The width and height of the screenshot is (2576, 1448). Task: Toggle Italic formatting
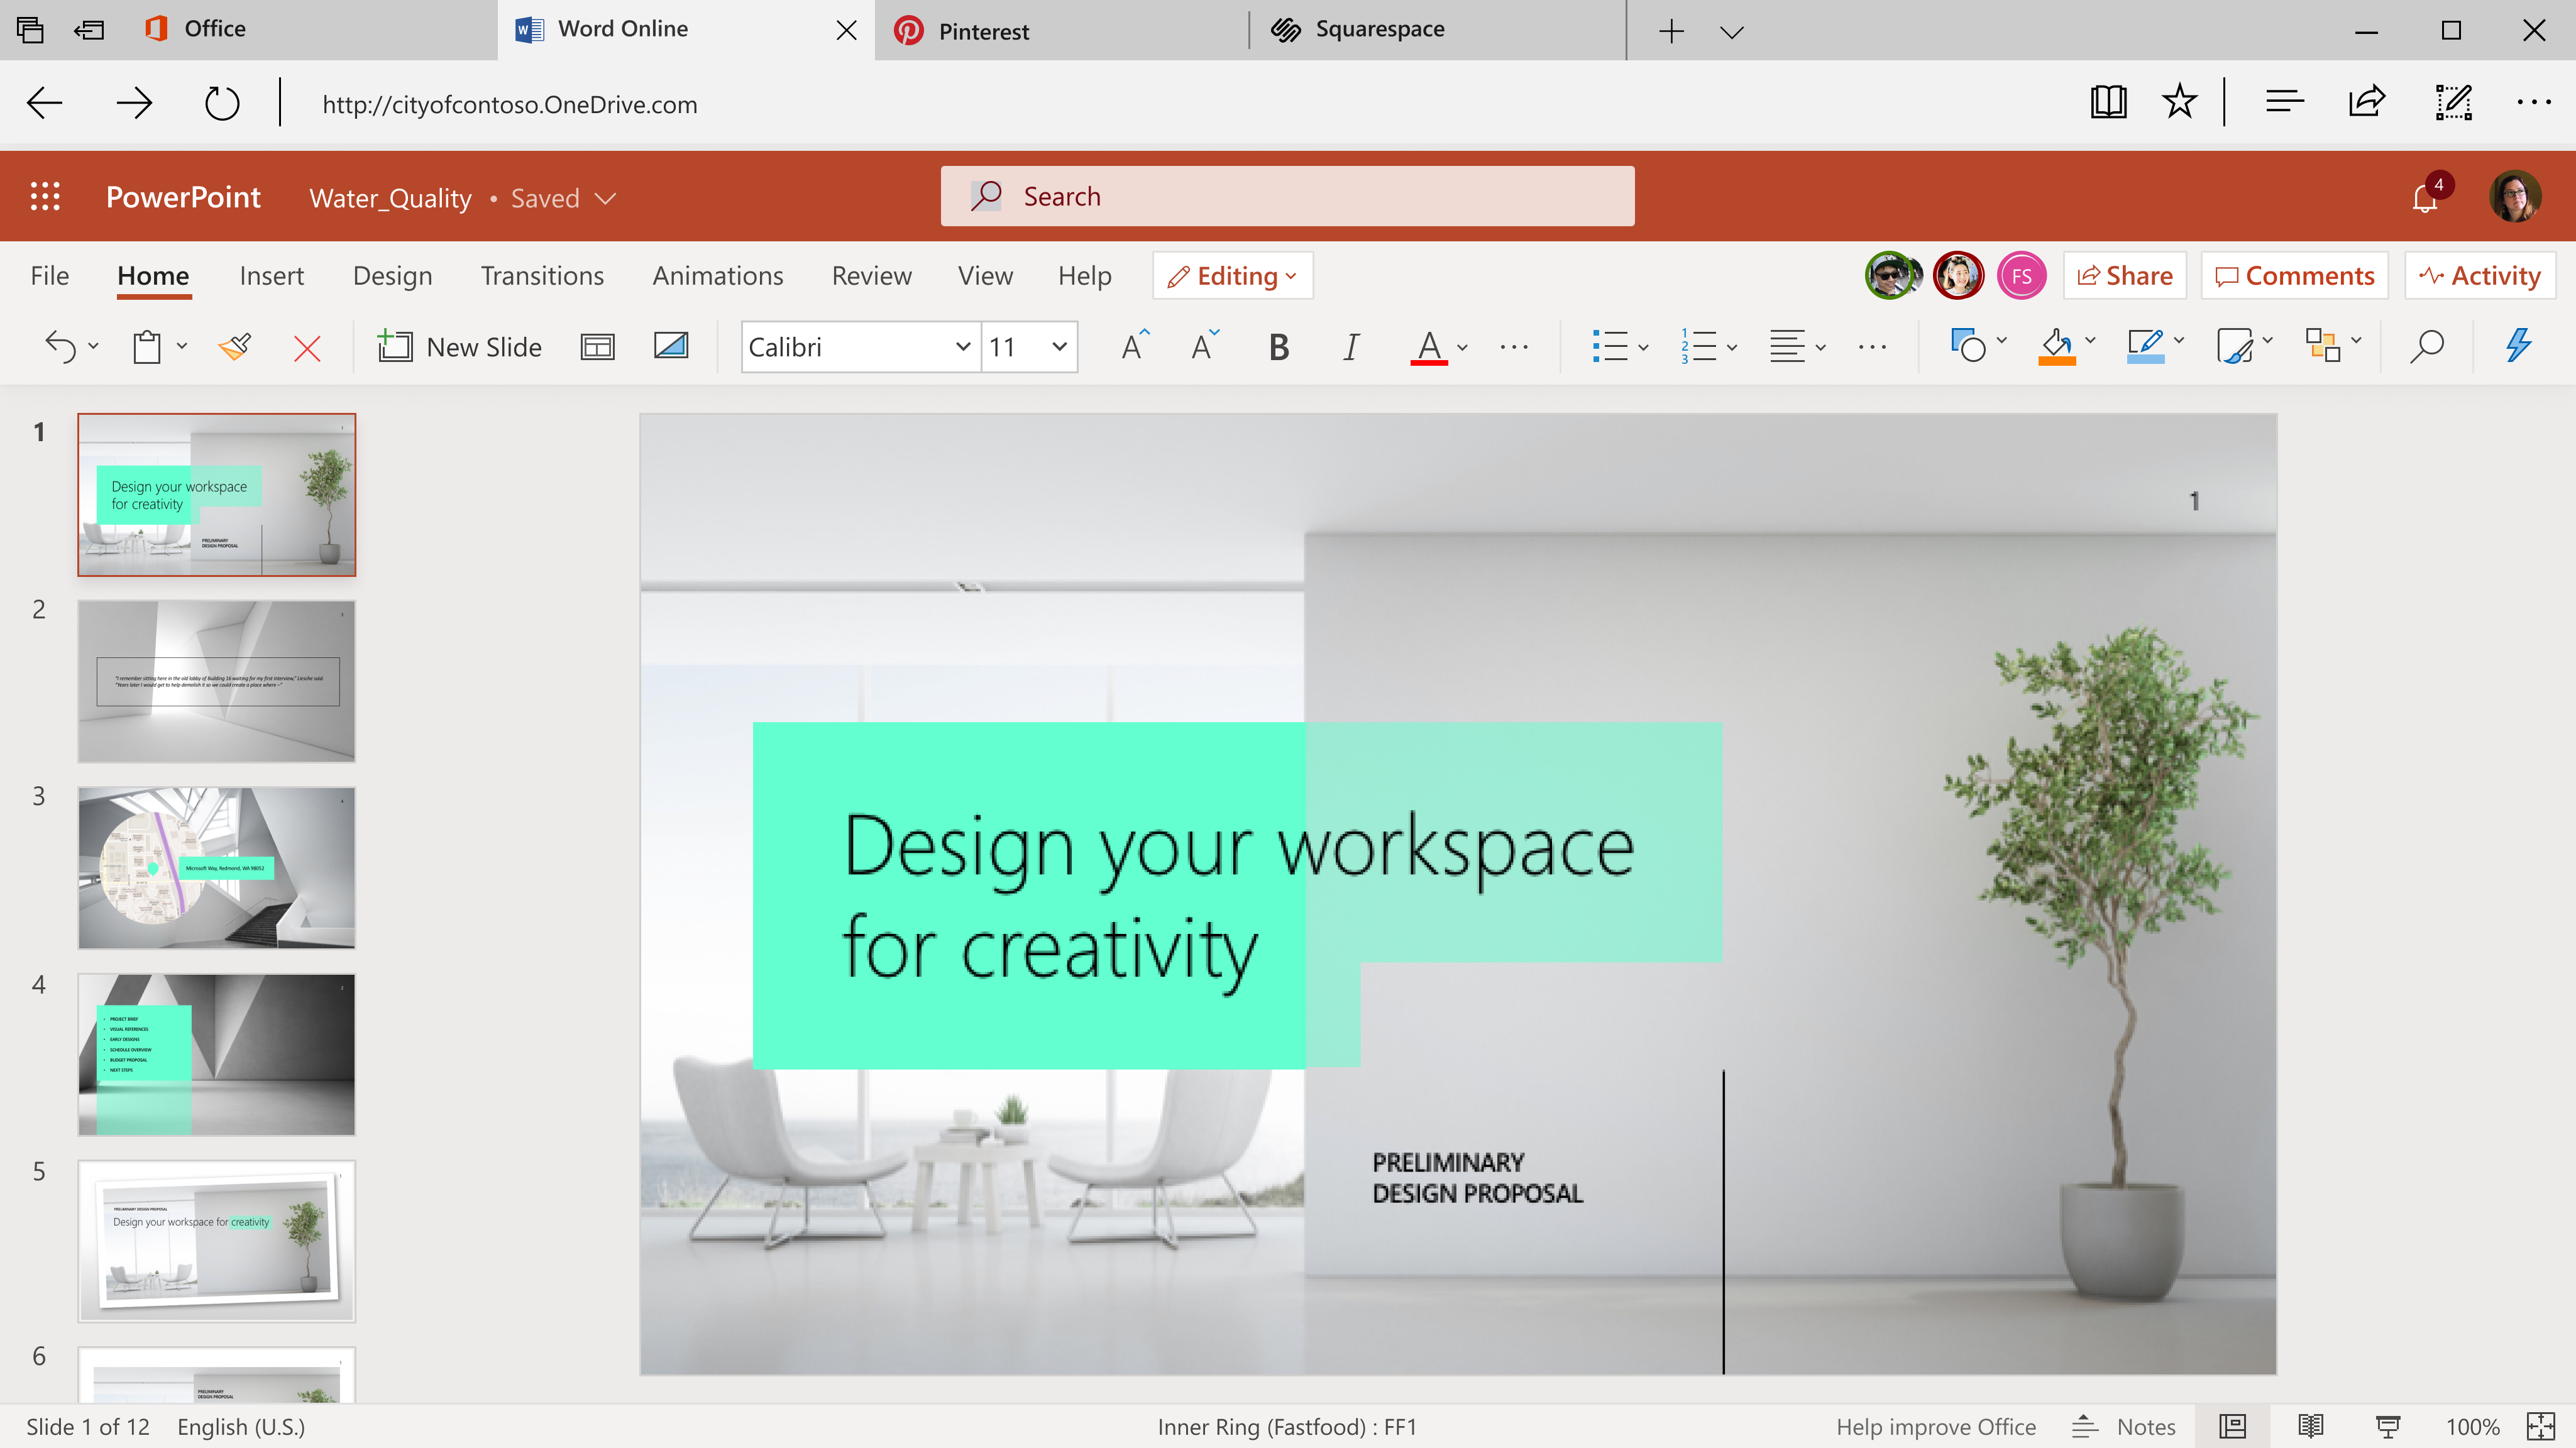(x=1350, y=347)
